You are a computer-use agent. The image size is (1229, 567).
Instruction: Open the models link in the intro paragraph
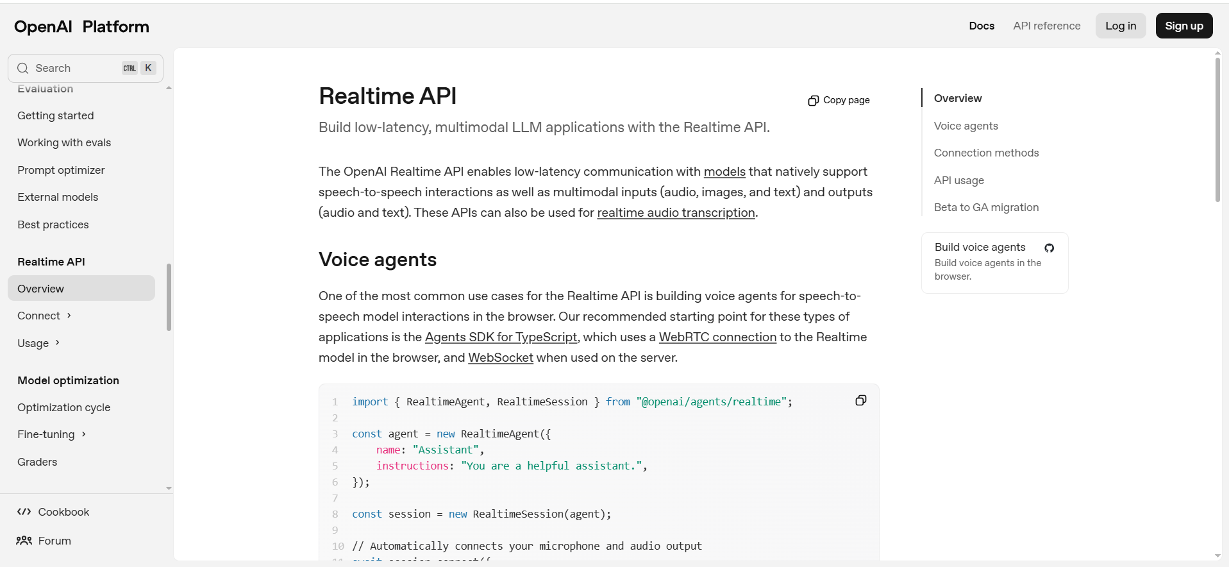724,171
